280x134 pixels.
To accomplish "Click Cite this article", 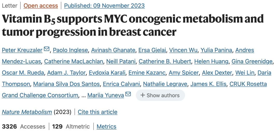I will (97, 112).
